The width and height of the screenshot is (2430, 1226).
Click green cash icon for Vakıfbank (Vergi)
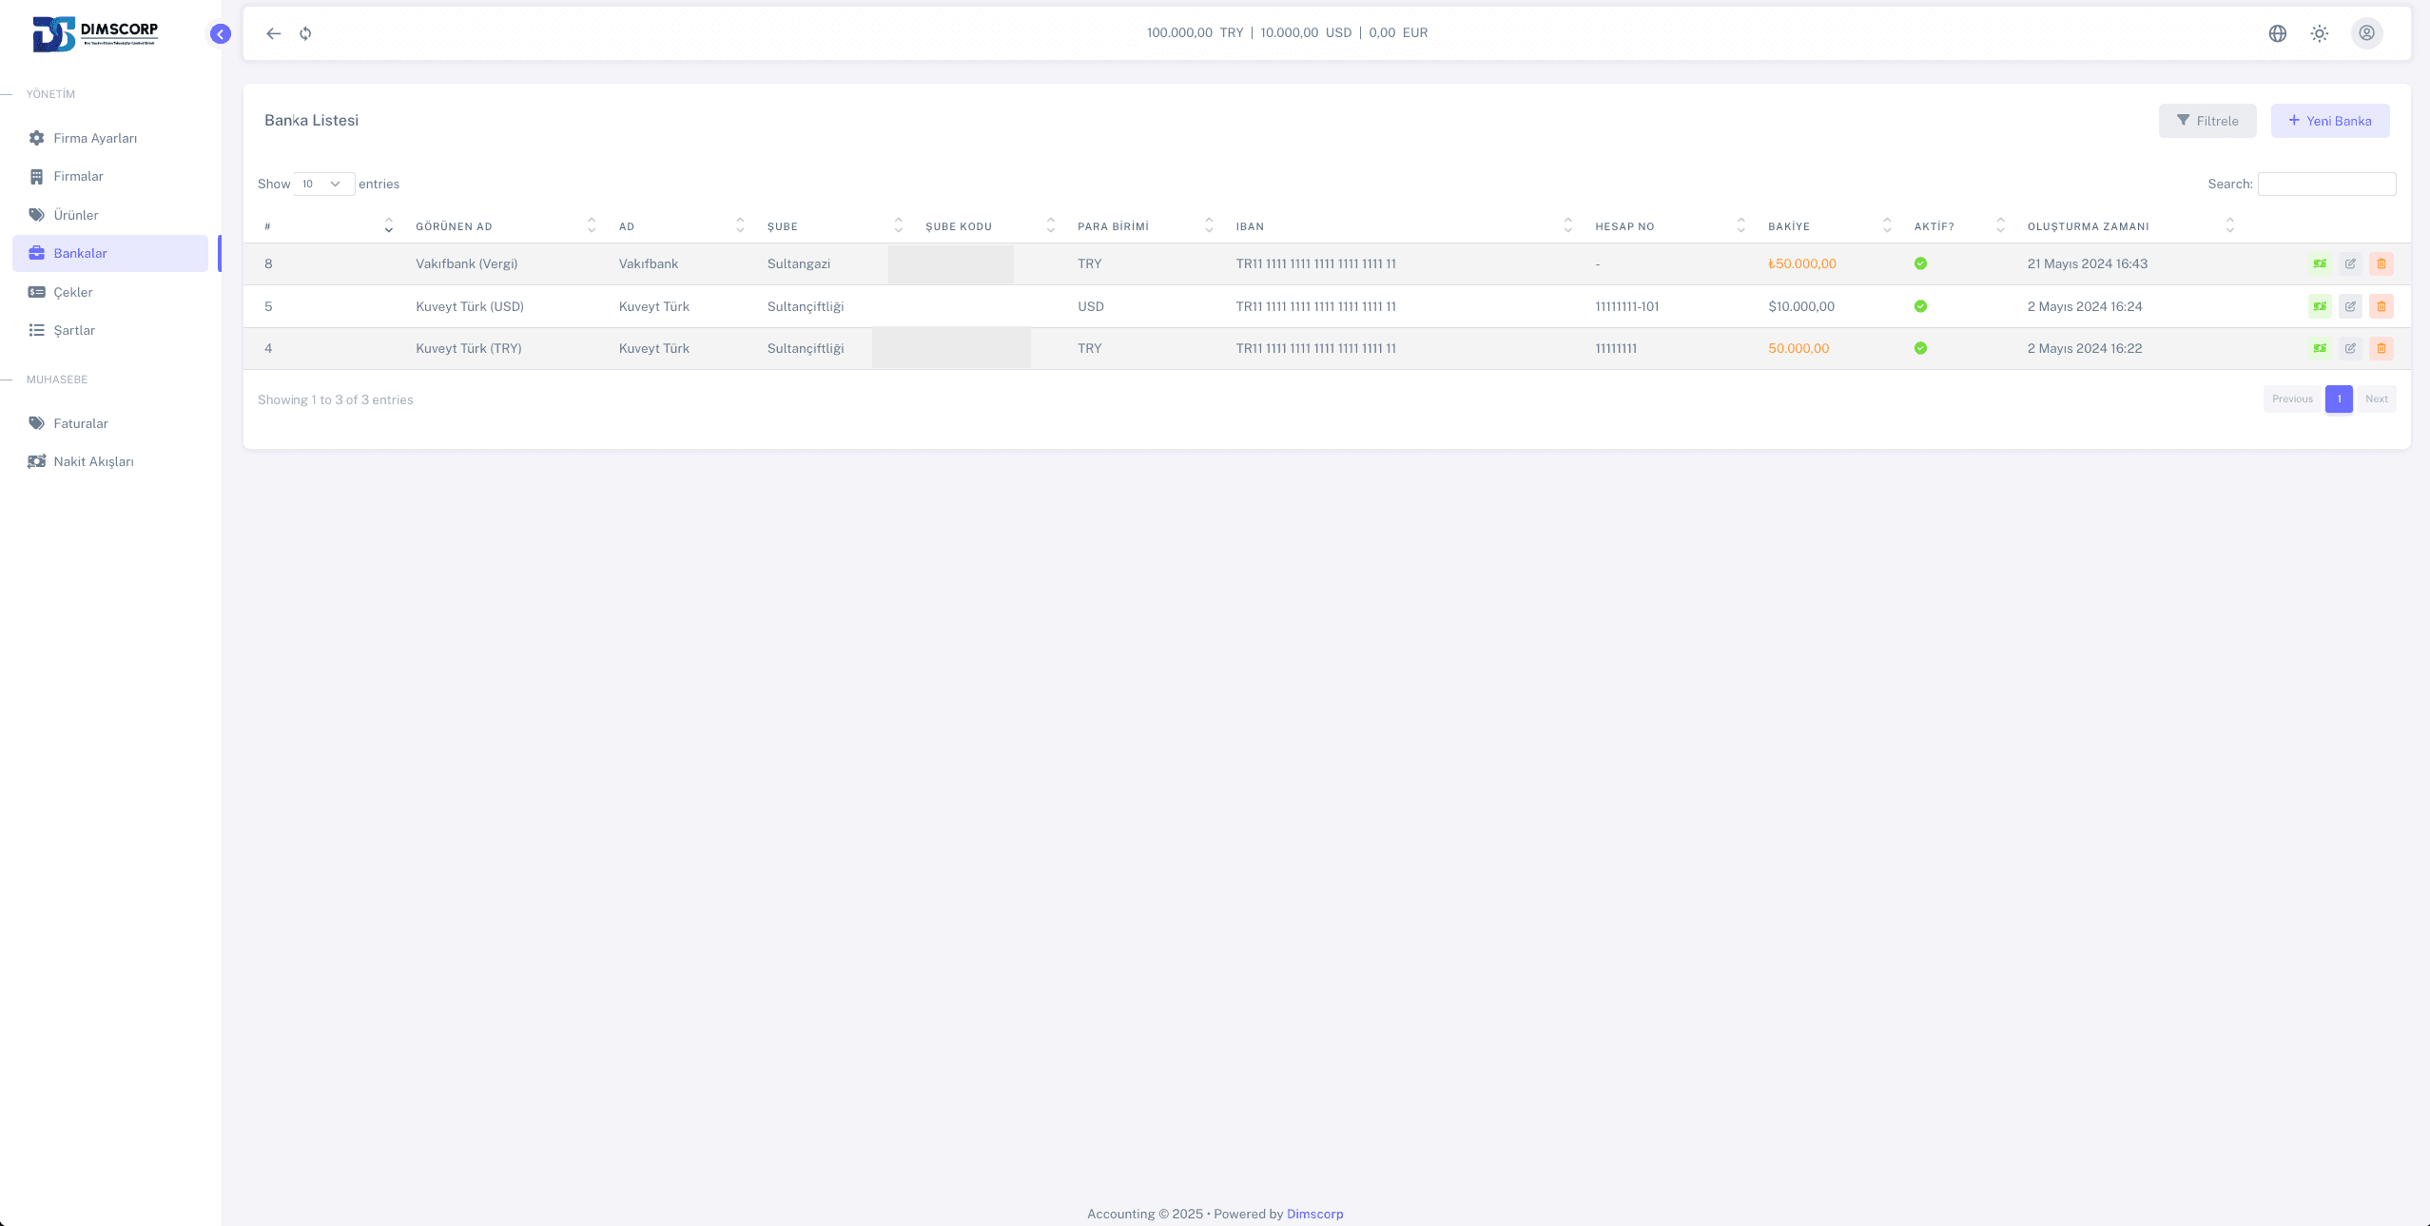pos(2320,263)
